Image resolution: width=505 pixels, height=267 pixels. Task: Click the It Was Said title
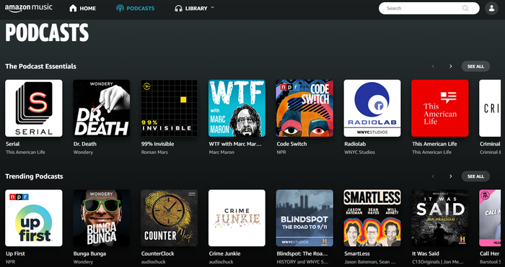tap(426, 253)
